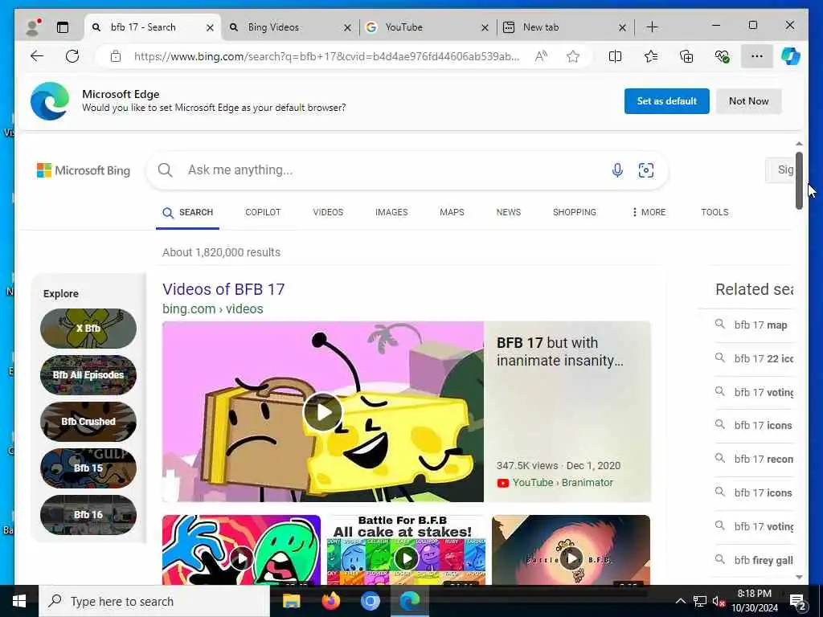Play the BFB 17 inanimate insanity video
Screen dimensions: 823x617
[323, 412]
